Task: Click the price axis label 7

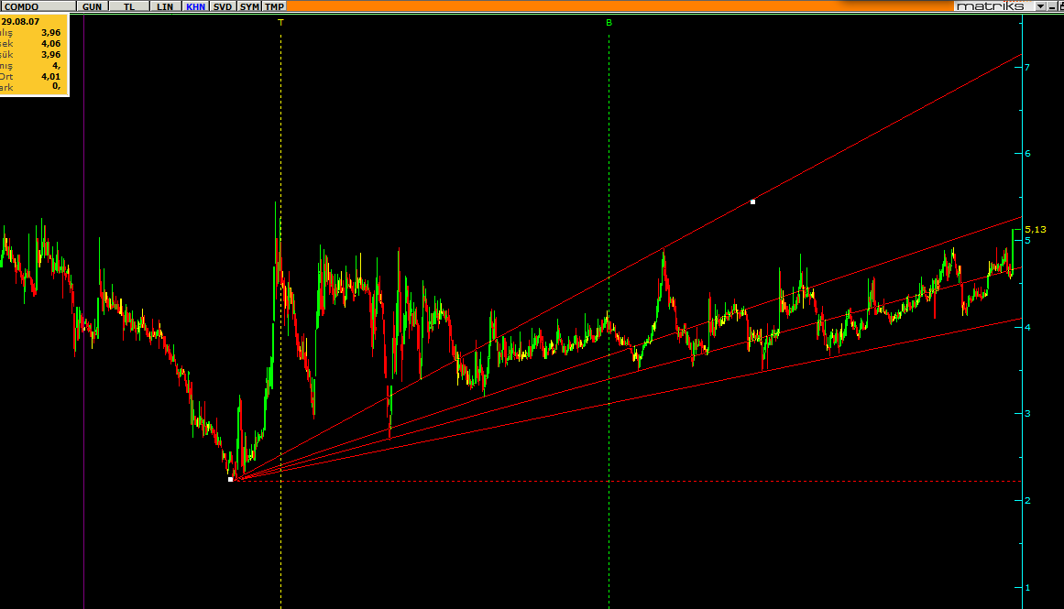Action: (x=1027, y=67)
